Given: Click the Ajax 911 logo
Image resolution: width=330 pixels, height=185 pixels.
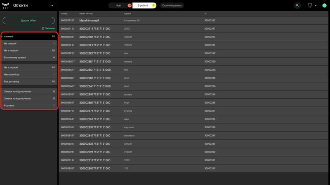Looking at the screenshot, I should click(x=5, y=5).
